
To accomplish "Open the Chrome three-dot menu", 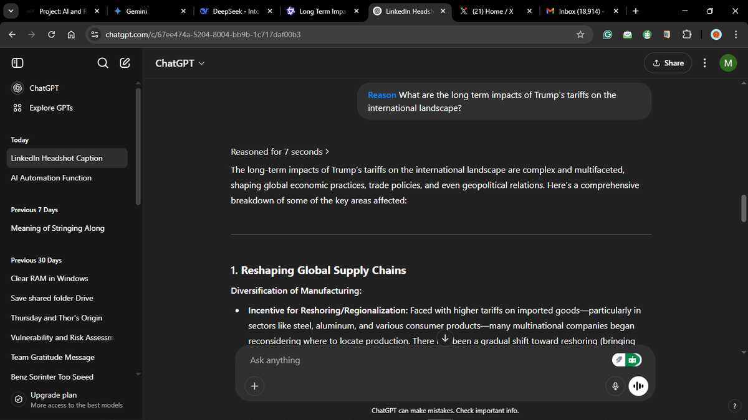I will tap(736, 35).
